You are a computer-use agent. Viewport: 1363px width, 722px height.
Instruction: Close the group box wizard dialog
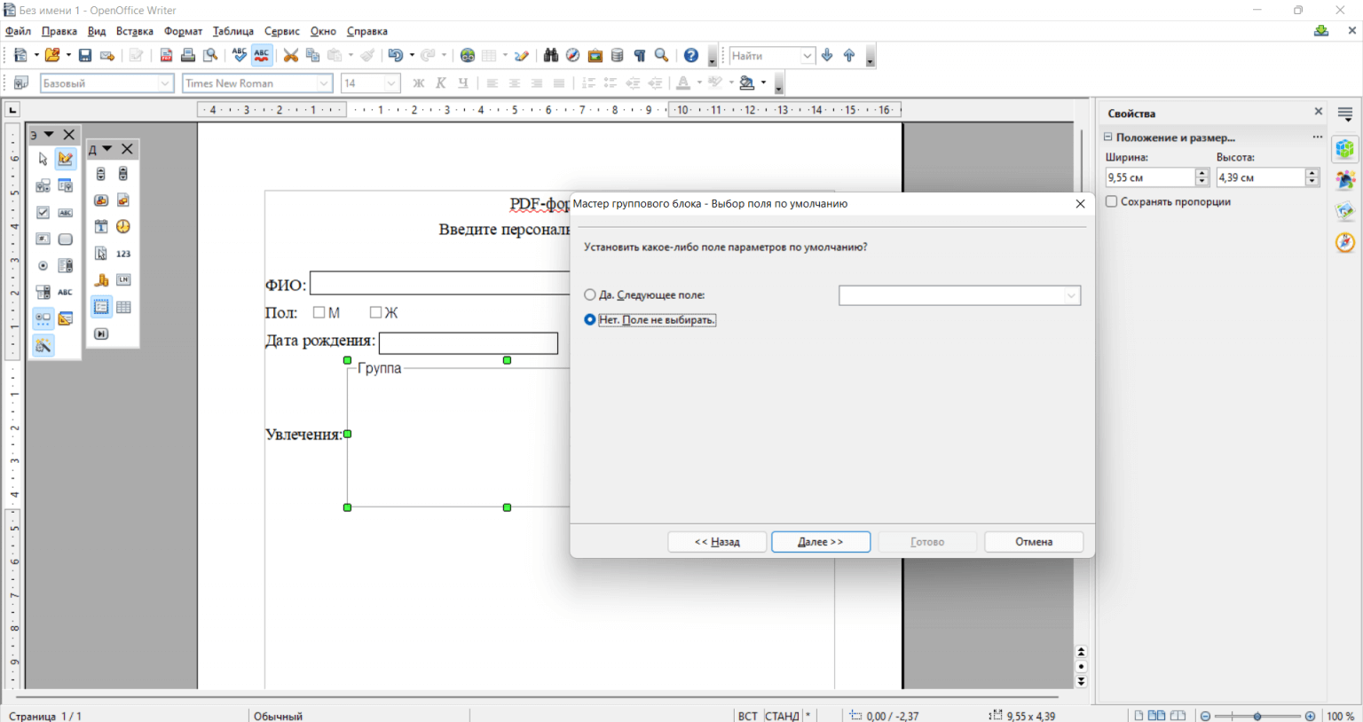[x=1080, y=204]
